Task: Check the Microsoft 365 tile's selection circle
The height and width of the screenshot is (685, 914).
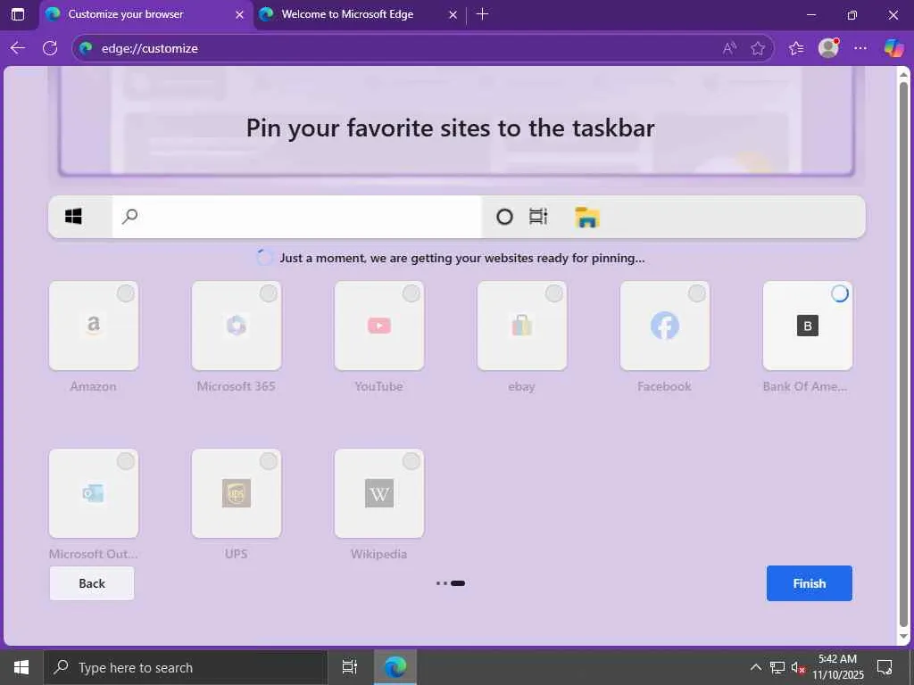Action: [x=268, y=293]
